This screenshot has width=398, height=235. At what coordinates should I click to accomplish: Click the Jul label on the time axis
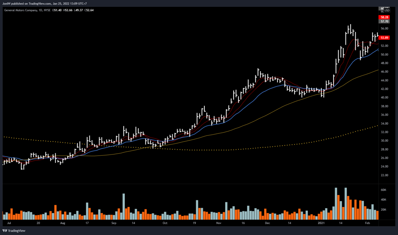(x=9, y=224)
